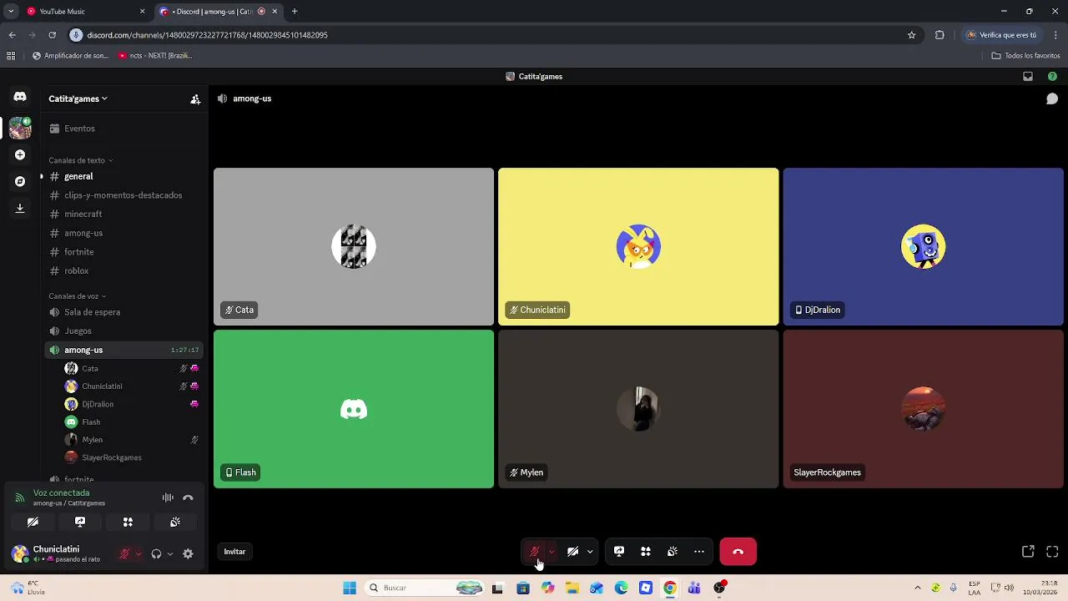Open the Windows Start menu

coord(350,588)
